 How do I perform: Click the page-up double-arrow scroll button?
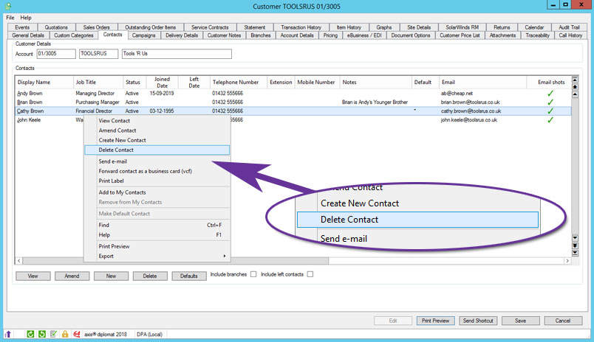(575, 87)
